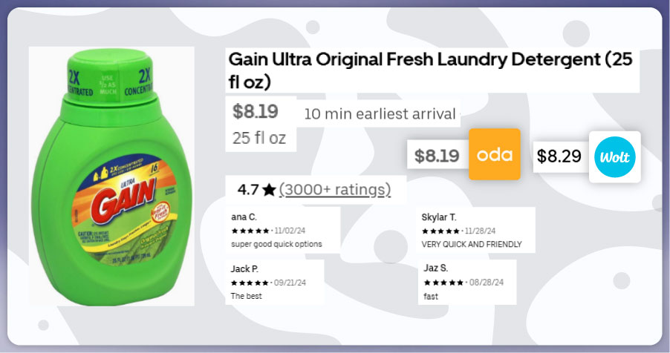Click the 10 min earliest arrival text
Image resolution: width=670 pixels, height=353 pixels.
click(380, 114)
